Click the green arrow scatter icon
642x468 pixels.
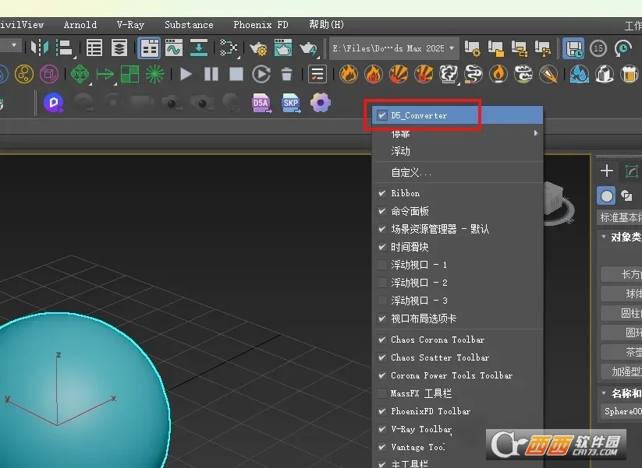(x=105, y=75)
